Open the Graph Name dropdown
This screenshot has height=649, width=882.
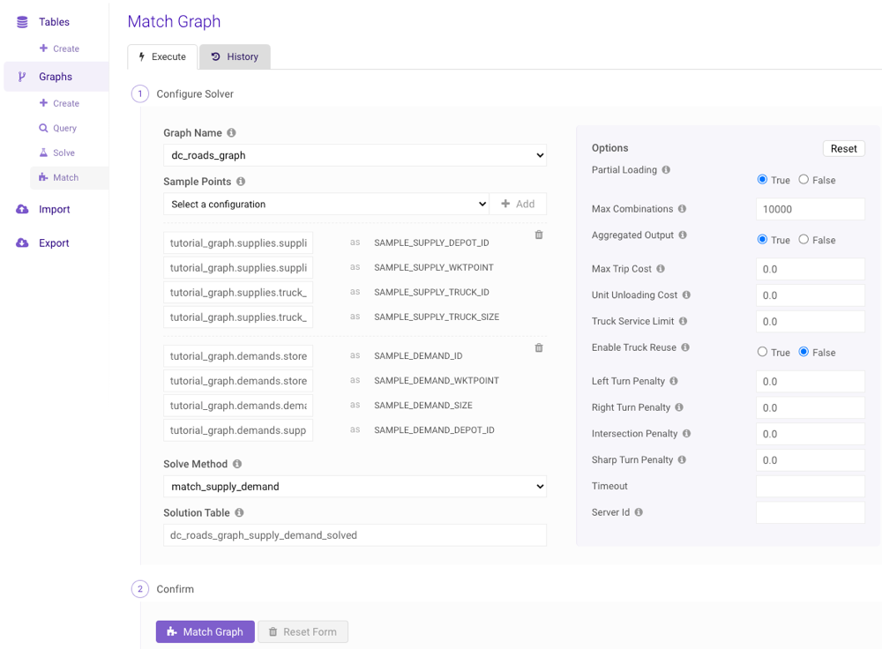click(355, 155)
